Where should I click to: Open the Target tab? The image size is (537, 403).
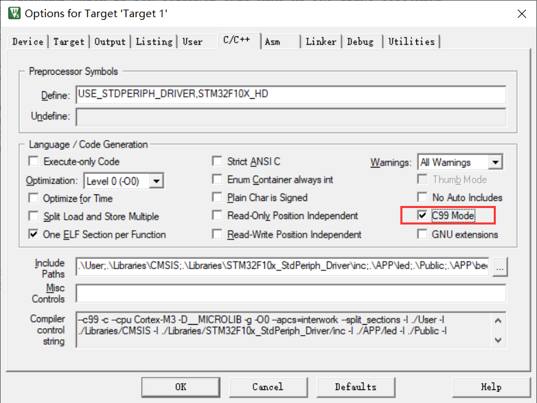click(69, 42)
